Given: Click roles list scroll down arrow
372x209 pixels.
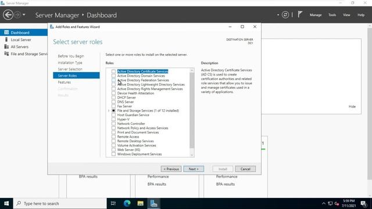Looking at the screenshot, I should tap(192, 155).
